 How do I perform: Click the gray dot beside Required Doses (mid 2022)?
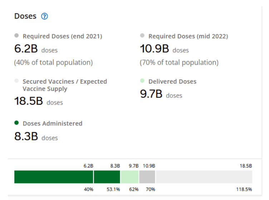(142, 36)
